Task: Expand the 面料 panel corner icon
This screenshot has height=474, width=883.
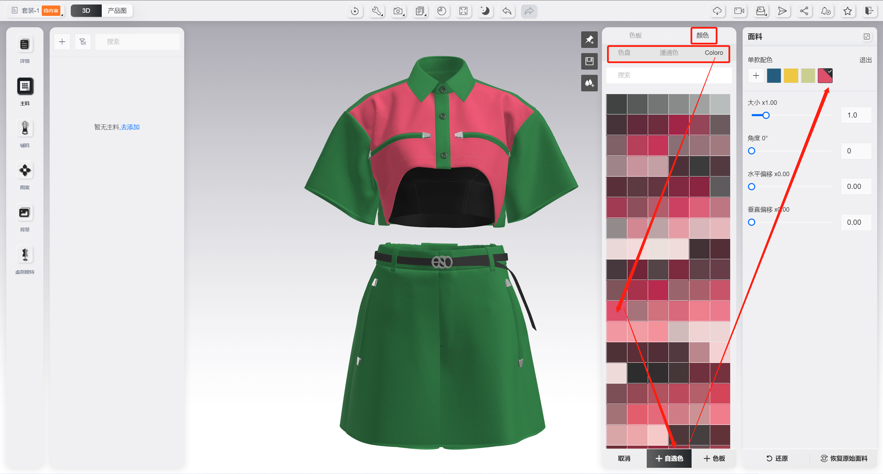Action: tap(866, 37)
